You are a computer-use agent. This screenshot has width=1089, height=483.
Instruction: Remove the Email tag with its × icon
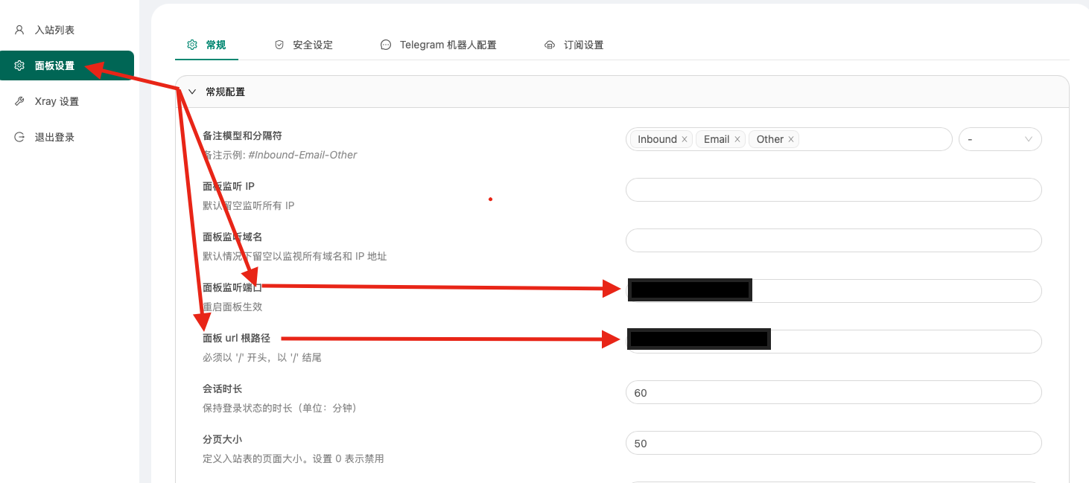pos(737,139)
